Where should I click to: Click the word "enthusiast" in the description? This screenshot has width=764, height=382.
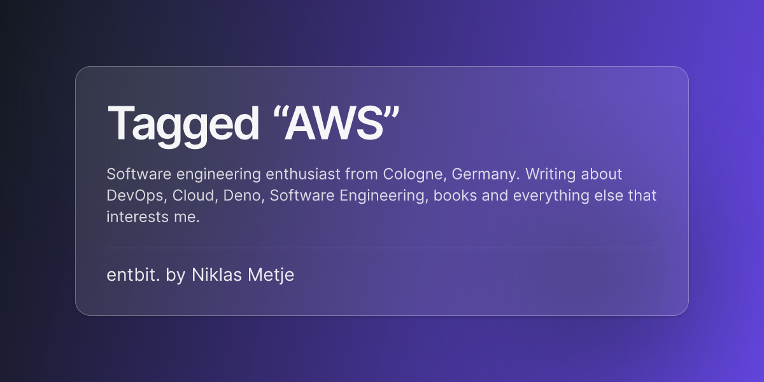[304, 174]
